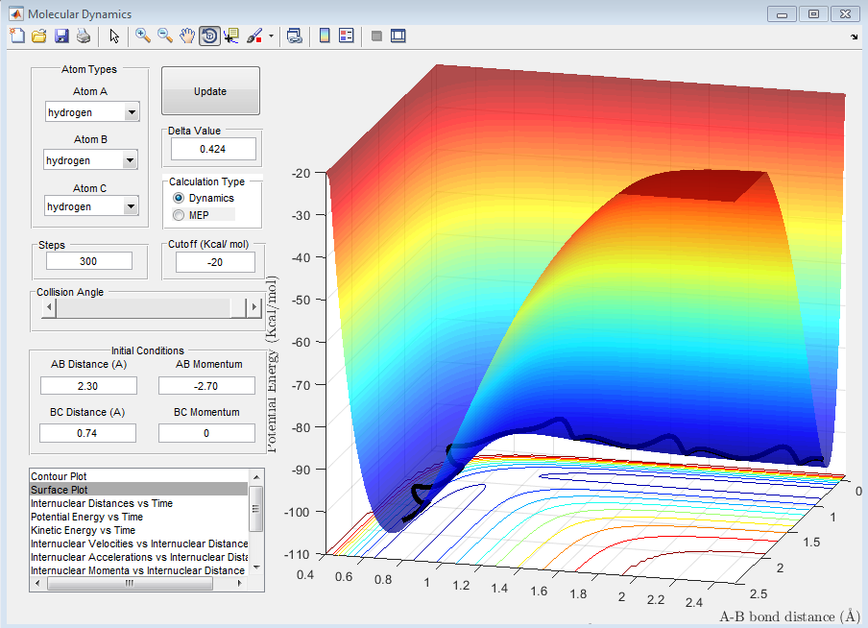
Task: Select the Zoom In magnifier tool
Action: tap(143, 36)
